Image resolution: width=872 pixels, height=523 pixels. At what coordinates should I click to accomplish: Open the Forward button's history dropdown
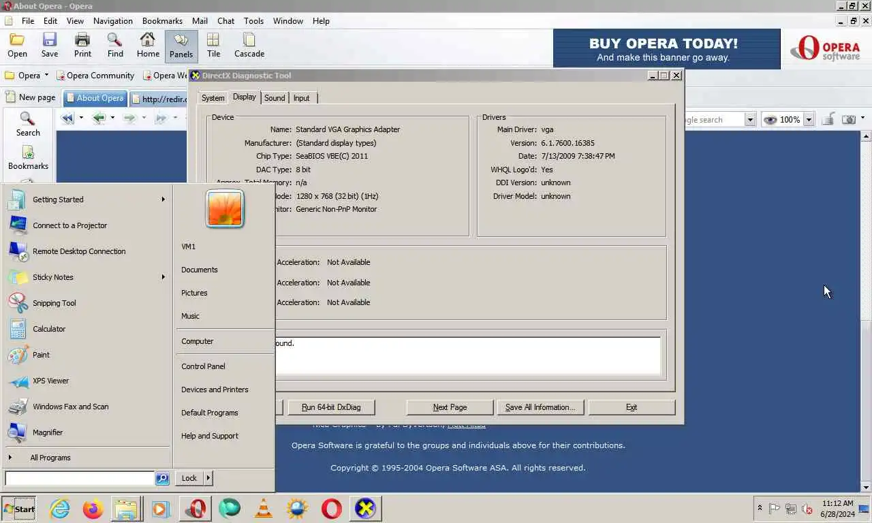[144, 118]
